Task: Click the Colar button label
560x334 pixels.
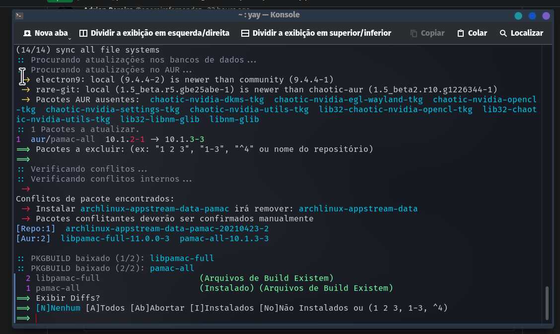Action: coord(478,33)
